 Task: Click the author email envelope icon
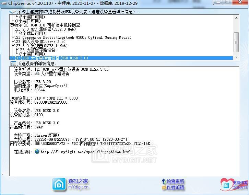[x=164, y=187]
